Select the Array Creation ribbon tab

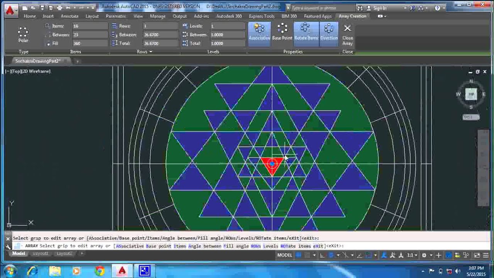(352, 16)
